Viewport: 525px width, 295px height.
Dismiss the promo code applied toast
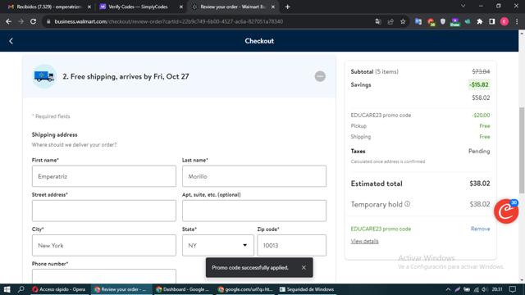tap(304, 268)
